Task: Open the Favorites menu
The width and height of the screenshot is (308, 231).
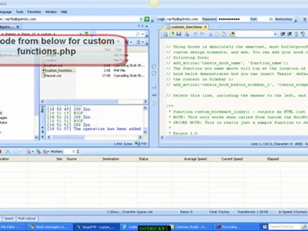Action: coord(34,12)
